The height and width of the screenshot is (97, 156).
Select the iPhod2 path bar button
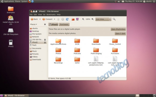(x=54, y=24)
